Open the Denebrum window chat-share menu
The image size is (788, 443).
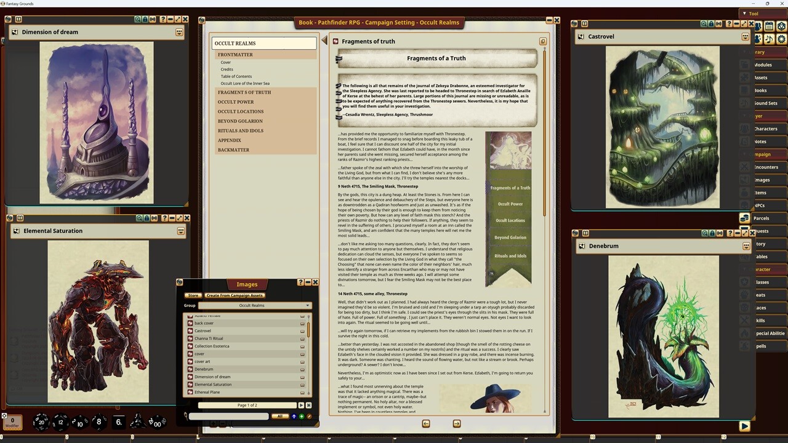pos(746,246)
